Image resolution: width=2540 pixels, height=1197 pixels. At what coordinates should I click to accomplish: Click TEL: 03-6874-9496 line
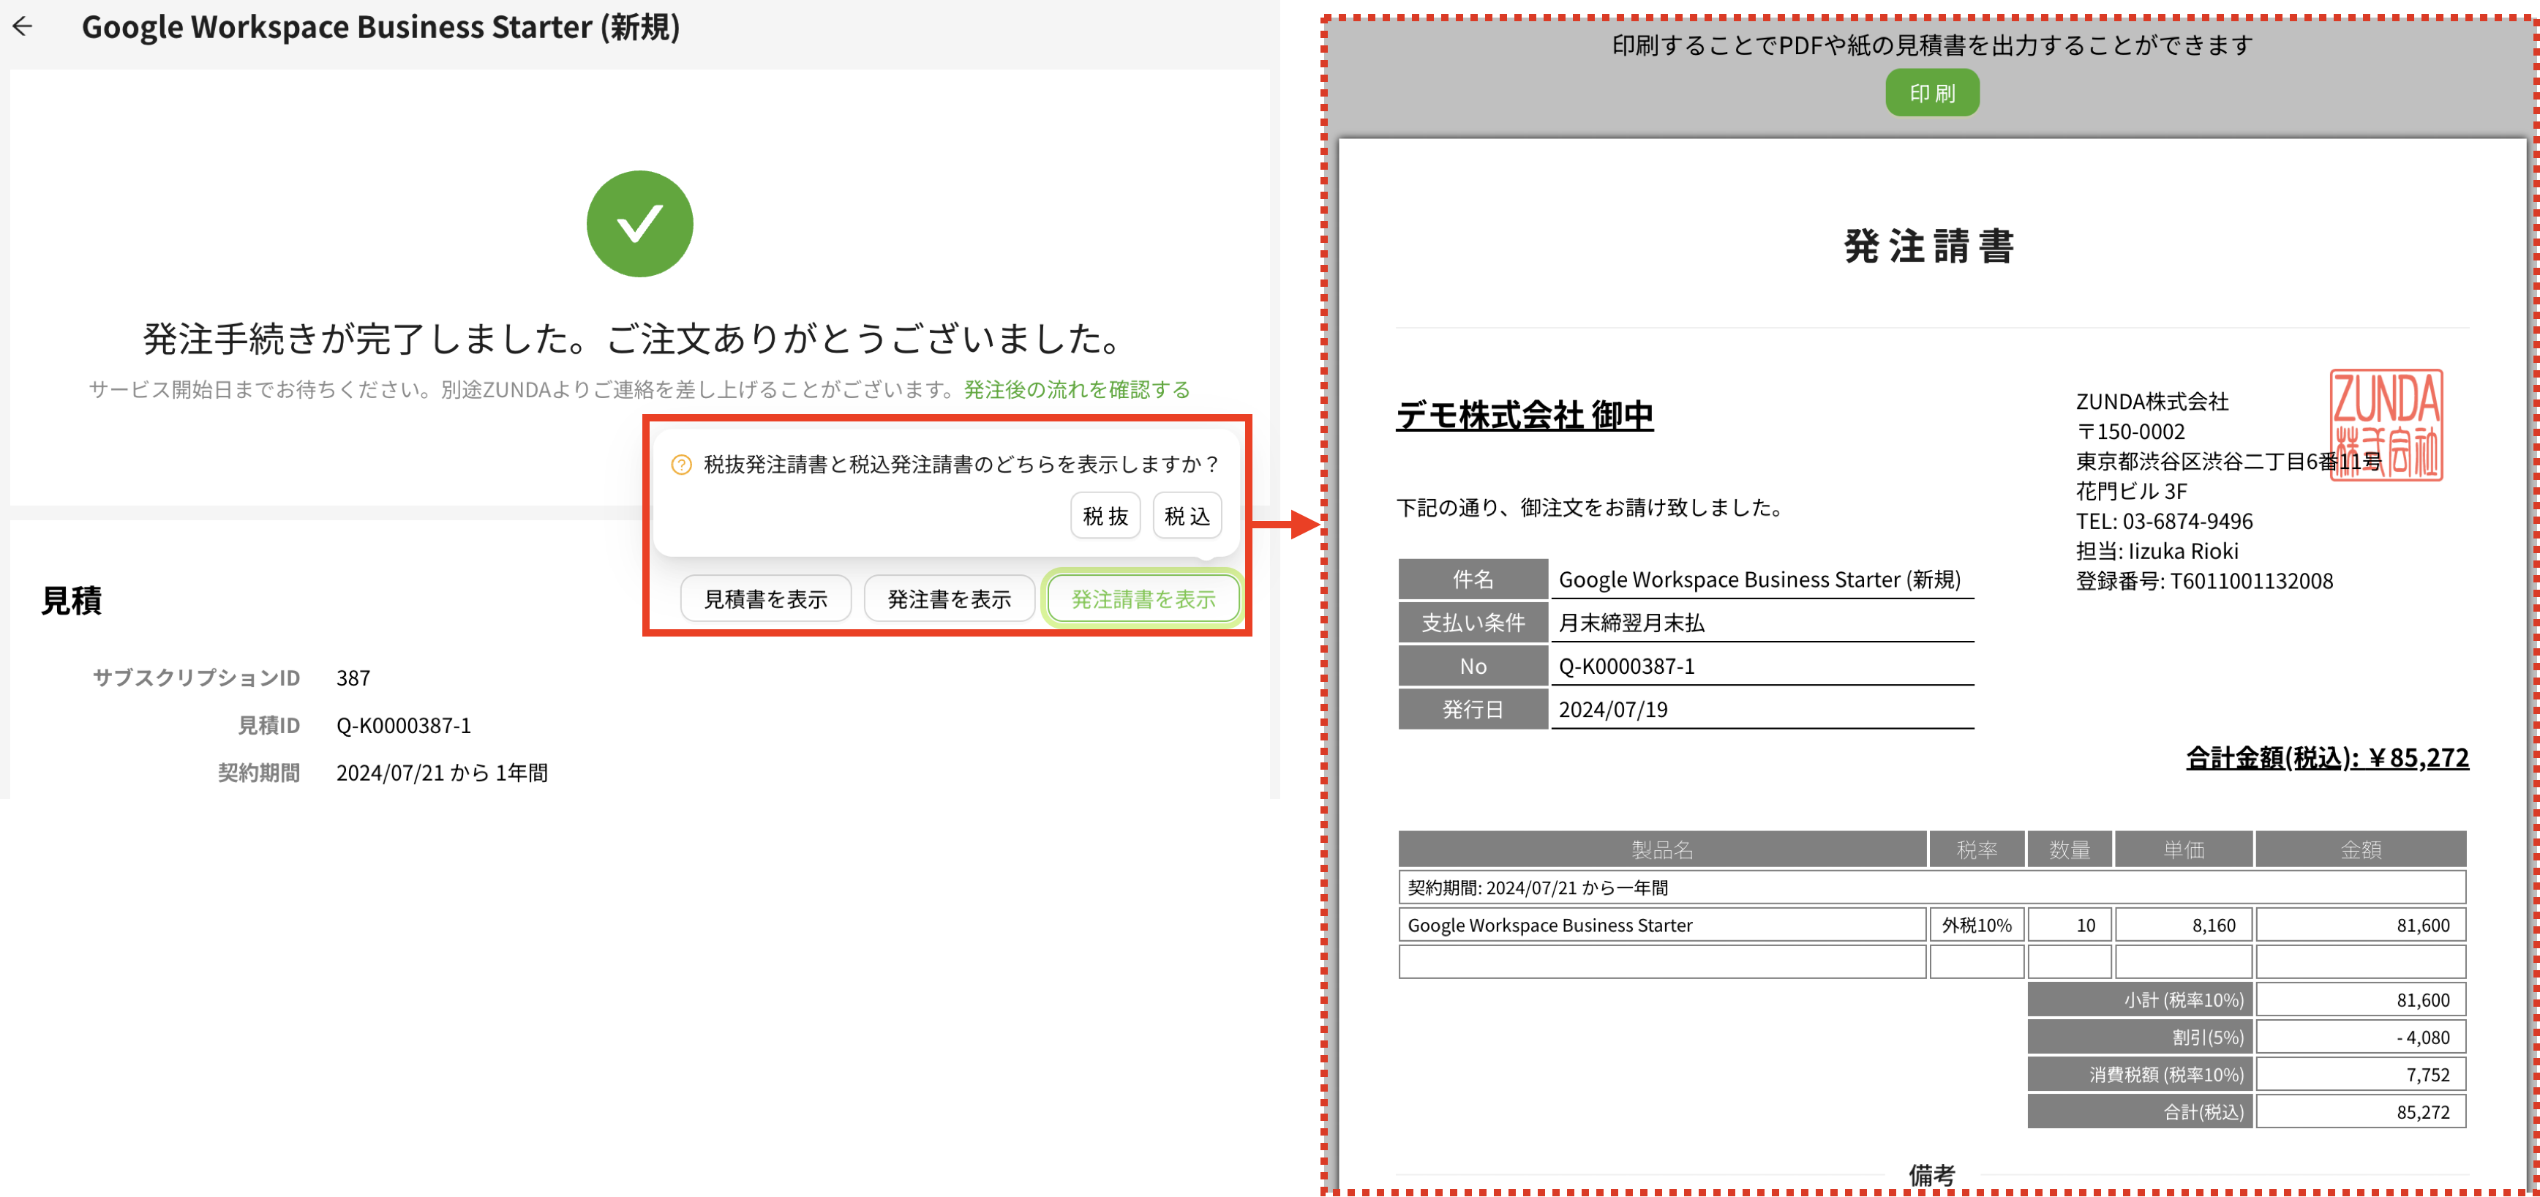2164,521
